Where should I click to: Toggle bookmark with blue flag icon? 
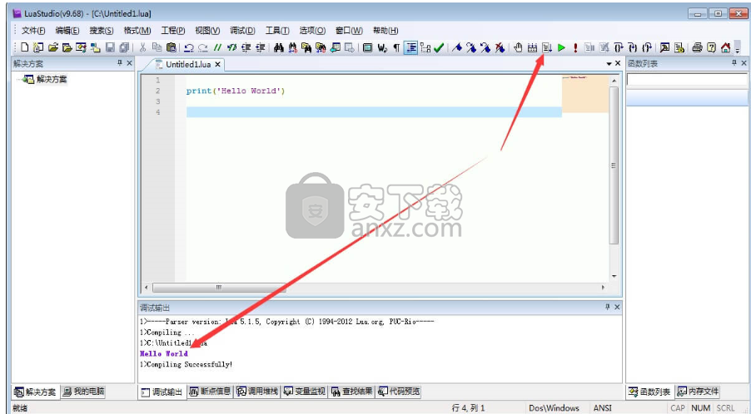coord(457,48)
